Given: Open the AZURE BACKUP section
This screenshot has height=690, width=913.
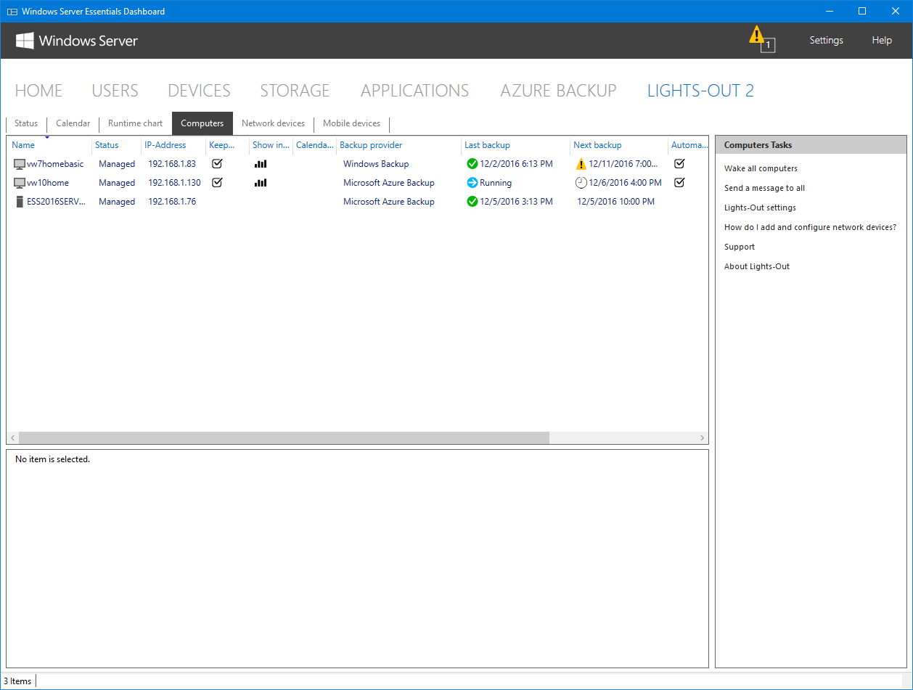Looking at the screenshot, I should pyautogui.click(x=558, y=91).
